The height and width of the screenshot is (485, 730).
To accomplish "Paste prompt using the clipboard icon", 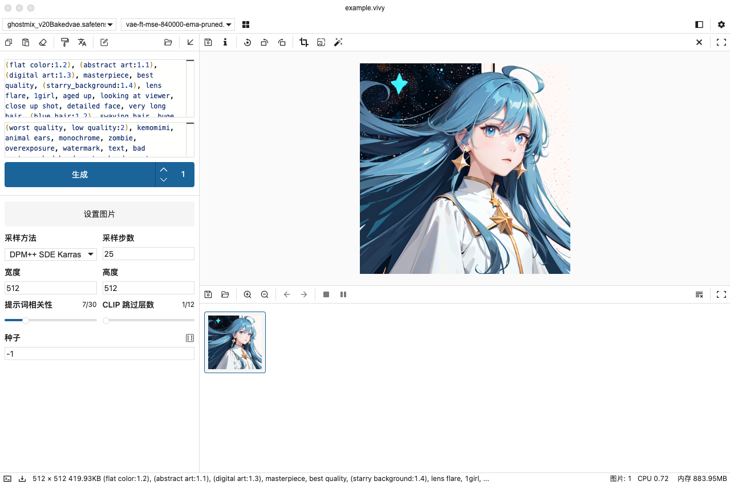I will point(26,42).
